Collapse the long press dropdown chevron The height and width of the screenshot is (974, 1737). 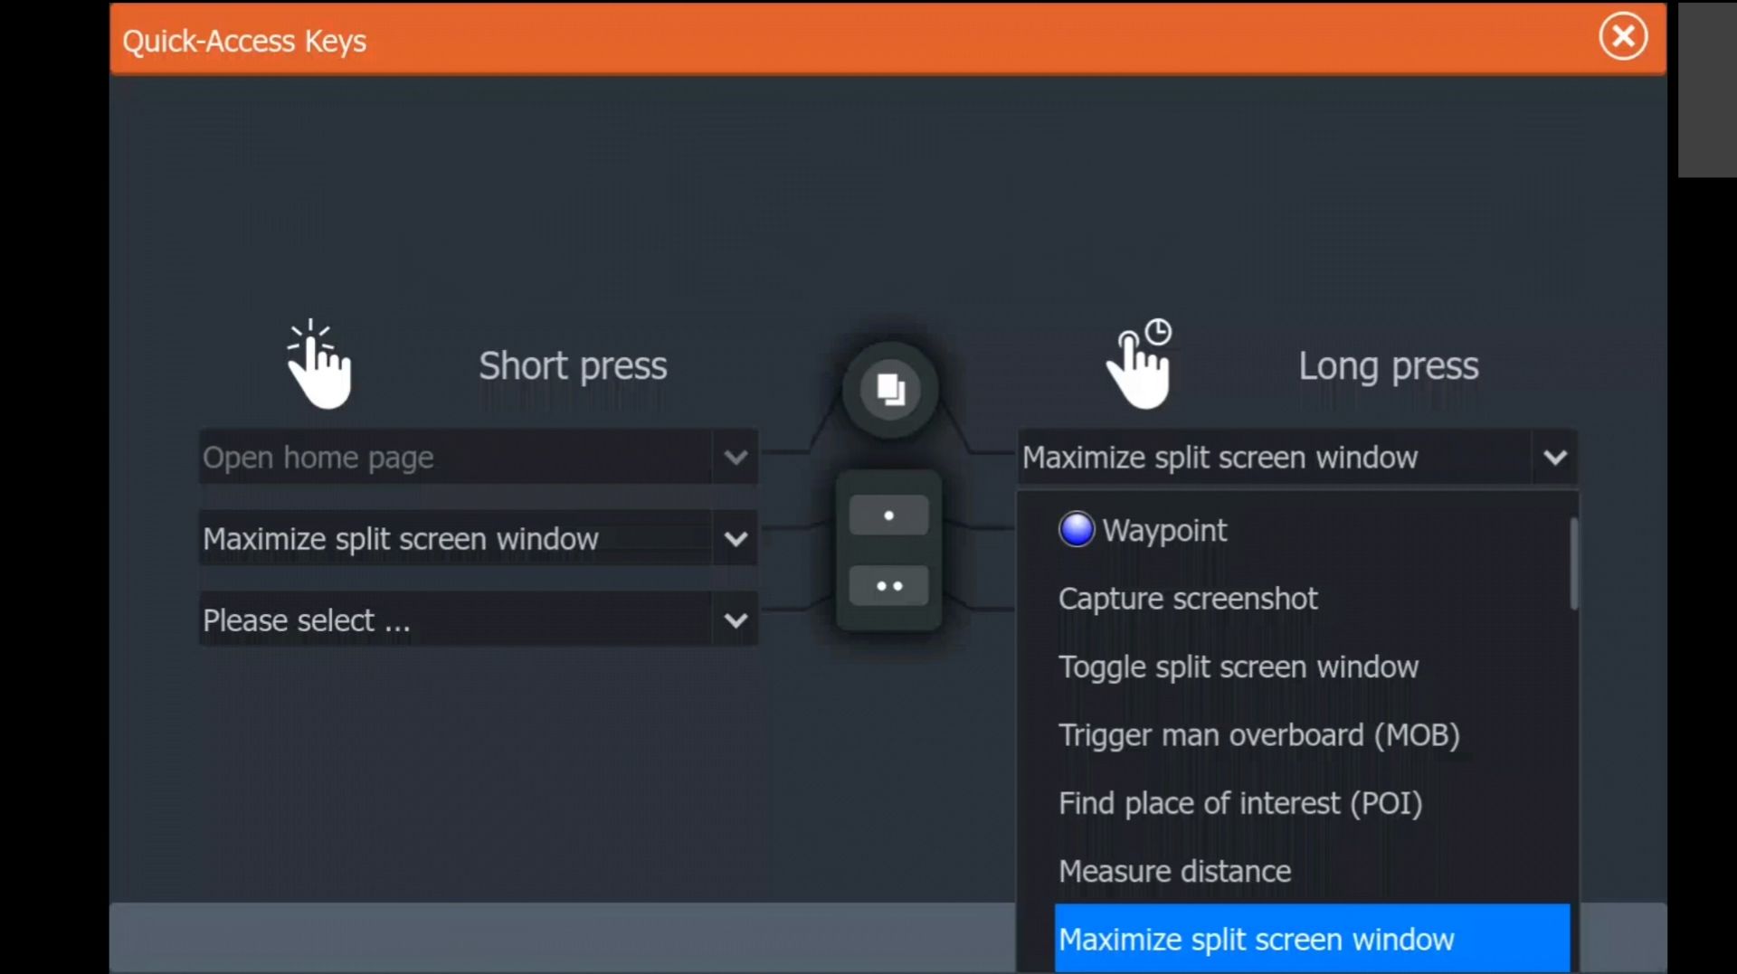tap(1554, 458)
